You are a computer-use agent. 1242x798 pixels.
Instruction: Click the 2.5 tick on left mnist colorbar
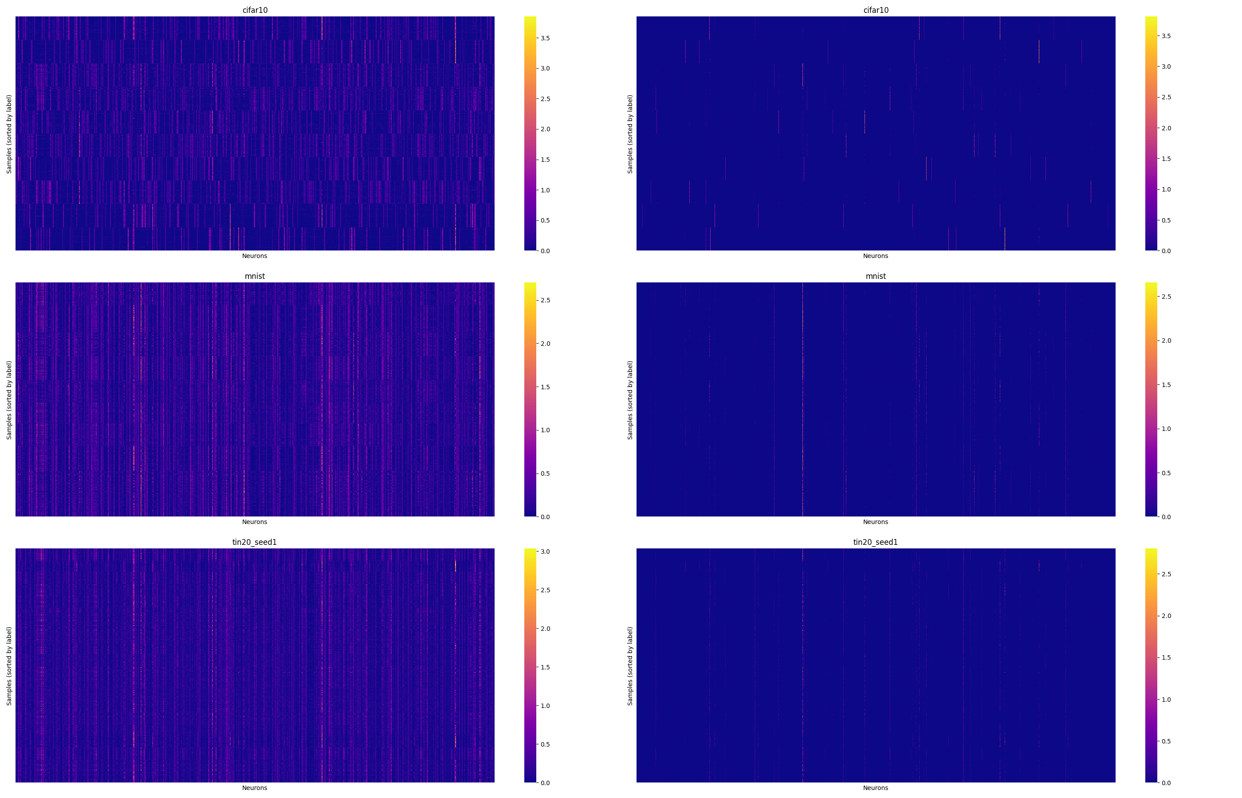tap(545, 301)
